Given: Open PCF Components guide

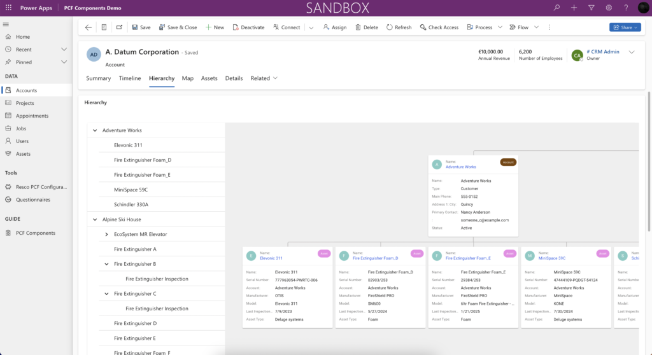Looking at the screenshot, I should [36, 233].
